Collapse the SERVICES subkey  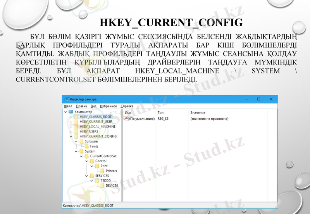(86, 176)
